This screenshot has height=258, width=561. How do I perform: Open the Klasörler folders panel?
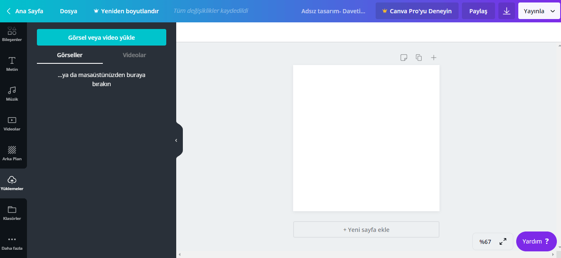[x=12, y=213]
